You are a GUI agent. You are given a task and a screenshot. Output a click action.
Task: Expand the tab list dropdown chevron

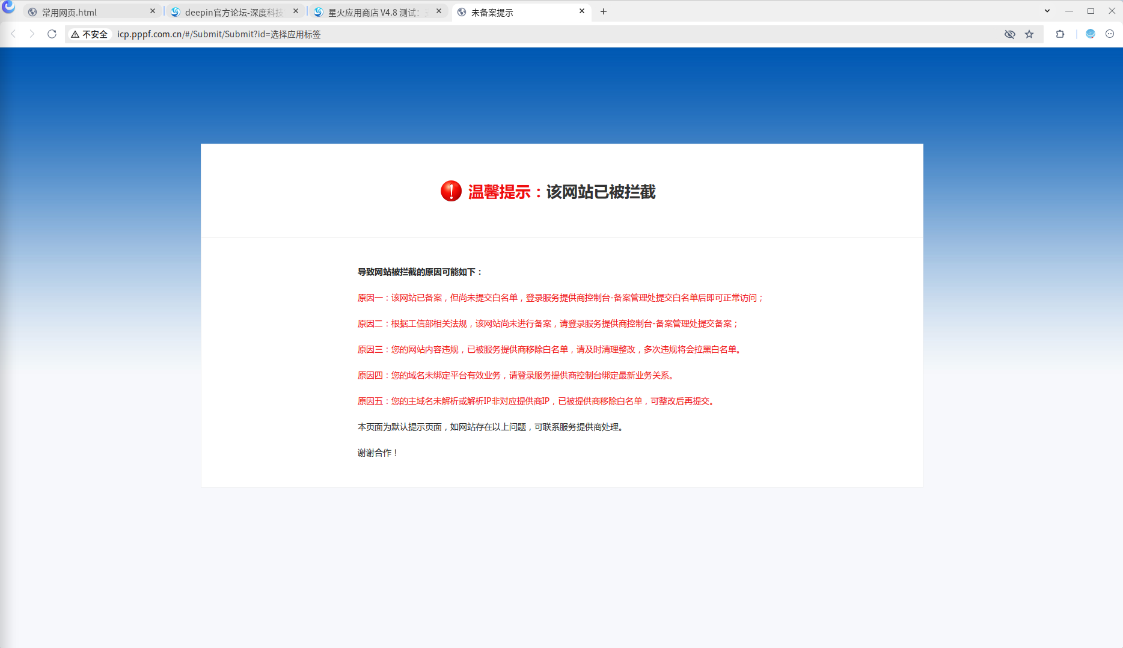(x=1047, y=11)
